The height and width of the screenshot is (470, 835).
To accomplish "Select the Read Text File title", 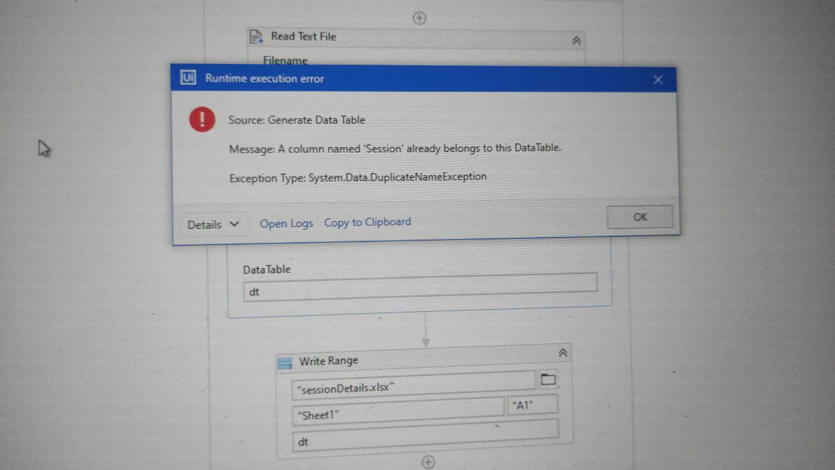I will (303, 37).
